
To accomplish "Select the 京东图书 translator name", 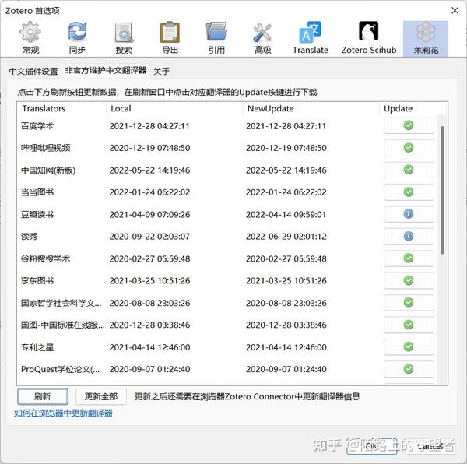I will [37, 281].
